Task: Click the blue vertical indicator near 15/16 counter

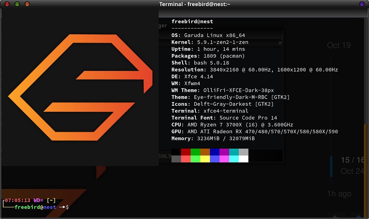Action: pos(332,166)
